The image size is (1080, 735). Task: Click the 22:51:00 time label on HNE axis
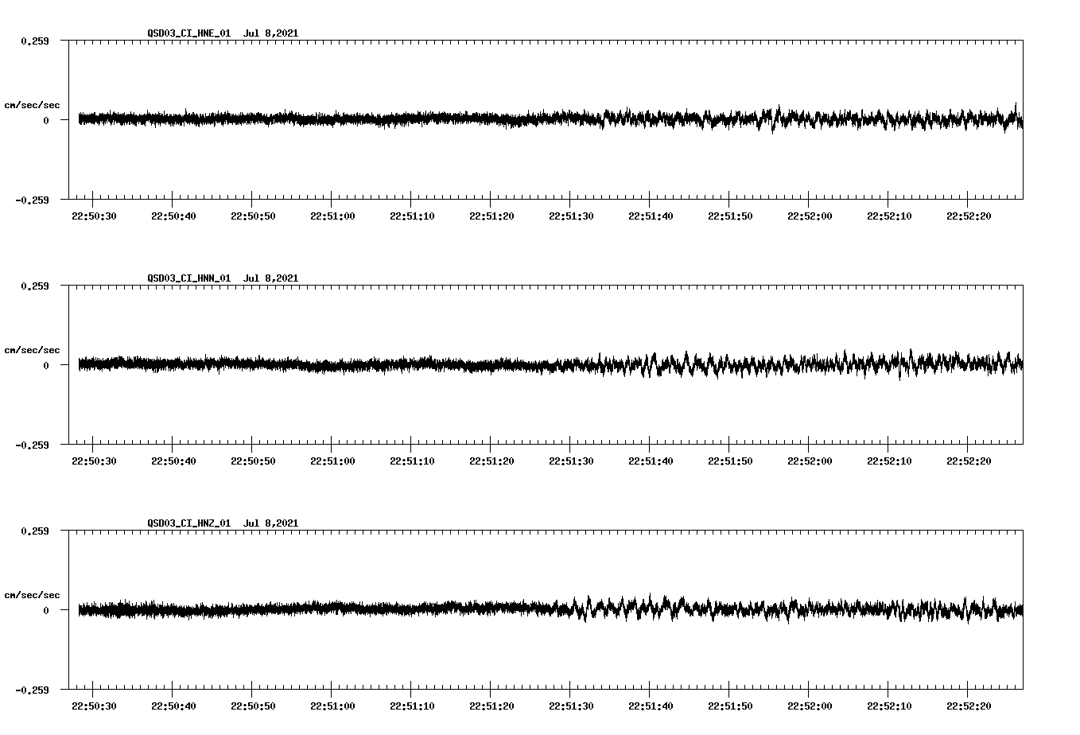click(x=332, y=216)
